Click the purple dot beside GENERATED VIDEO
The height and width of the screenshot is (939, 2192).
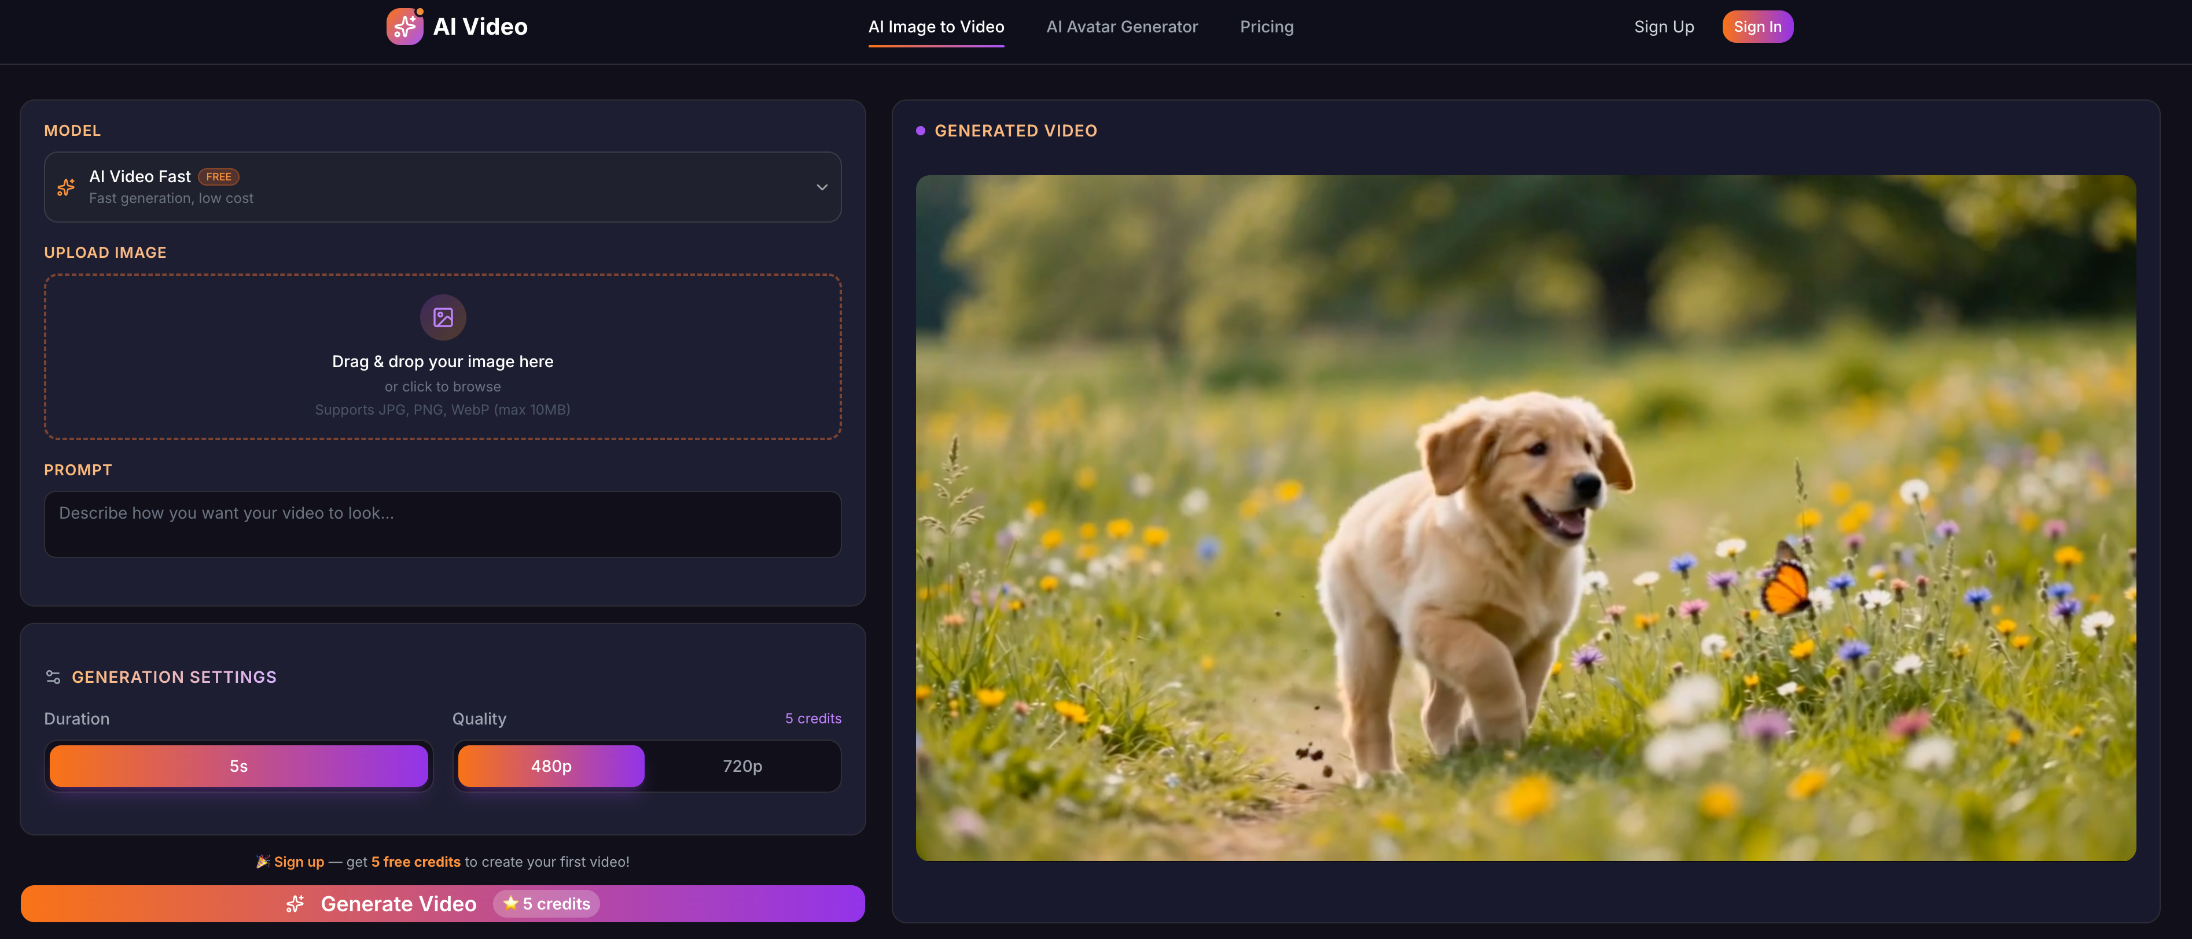[921, 130]
